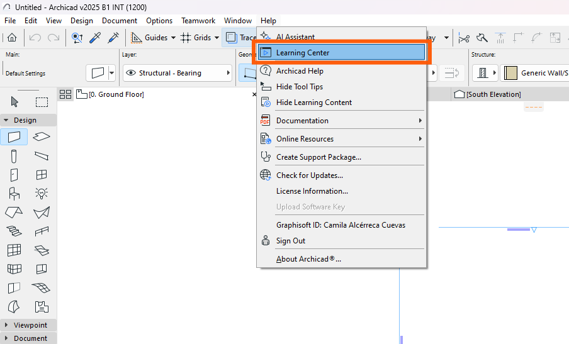Click Hide Learning Content menu entry
The width and height of the screenshot is (569, 344).
coord(341,103)
